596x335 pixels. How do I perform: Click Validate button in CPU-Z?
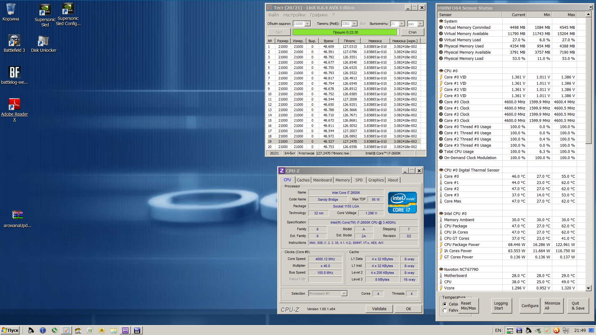click(379, 309)
